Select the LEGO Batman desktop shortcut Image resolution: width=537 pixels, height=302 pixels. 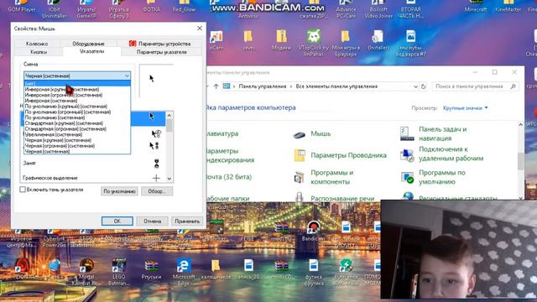(118, 272)
